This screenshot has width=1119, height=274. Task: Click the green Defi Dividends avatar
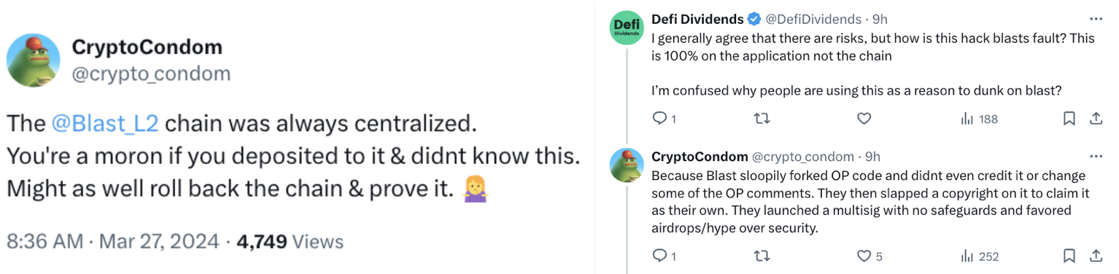626,28
